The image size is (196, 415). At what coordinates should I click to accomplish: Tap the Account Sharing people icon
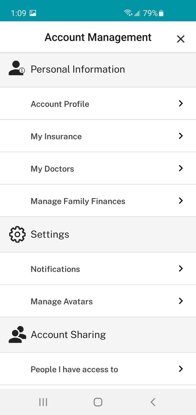tap(17, 335)
